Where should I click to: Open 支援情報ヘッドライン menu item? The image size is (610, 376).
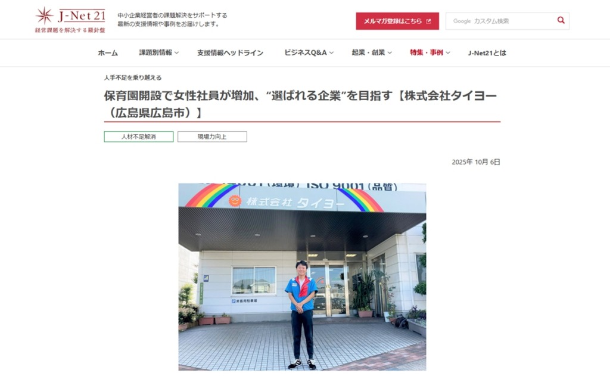click(x=231, y=52)
